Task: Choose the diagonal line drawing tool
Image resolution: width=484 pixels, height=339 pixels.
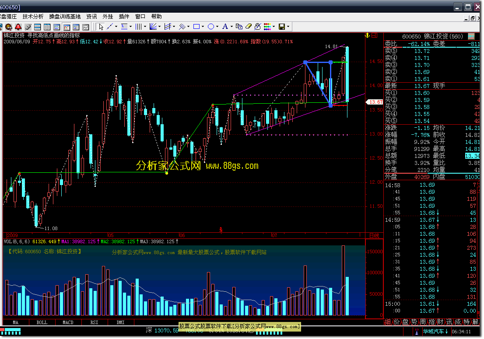Action: coord(109,27)
